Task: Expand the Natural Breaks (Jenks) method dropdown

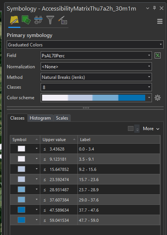Action: tap(96, 77)
